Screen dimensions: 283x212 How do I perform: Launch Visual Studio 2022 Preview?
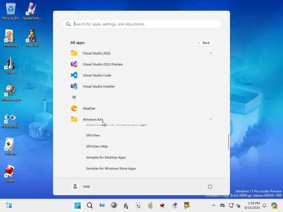pyautogui.click(x=141, y=64)
